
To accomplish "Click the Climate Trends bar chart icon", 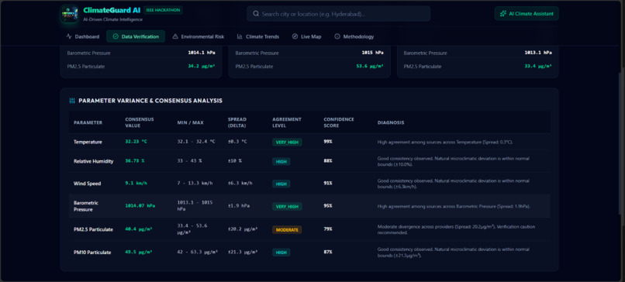I will click(x=240, y=36).
